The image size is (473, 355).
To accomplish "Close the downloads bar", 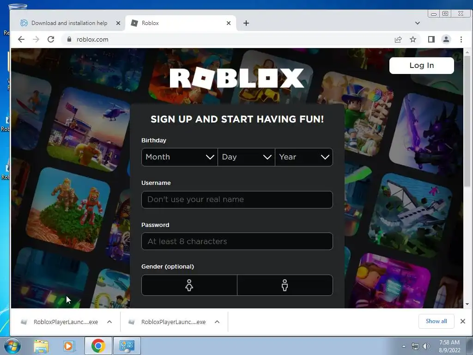I will [x=463, y=321].
